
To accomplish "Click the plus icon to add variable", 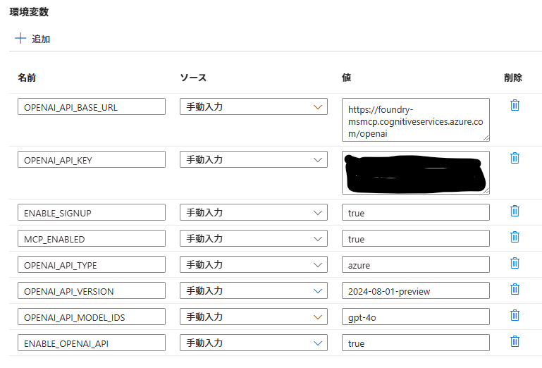I will [x=20, y=39].
